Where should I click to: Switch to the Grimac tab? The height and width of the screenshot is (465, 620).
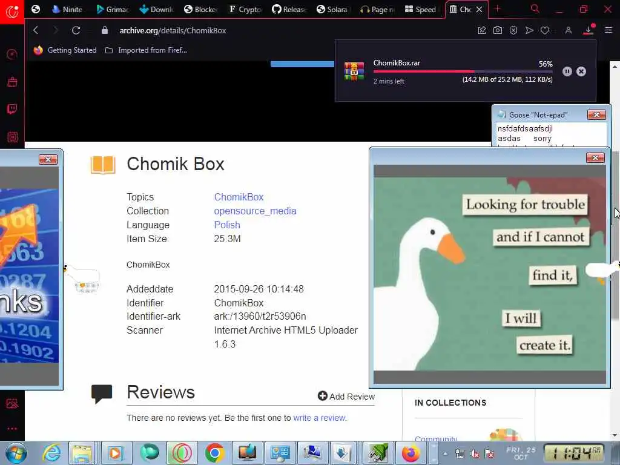pos(112,9)
